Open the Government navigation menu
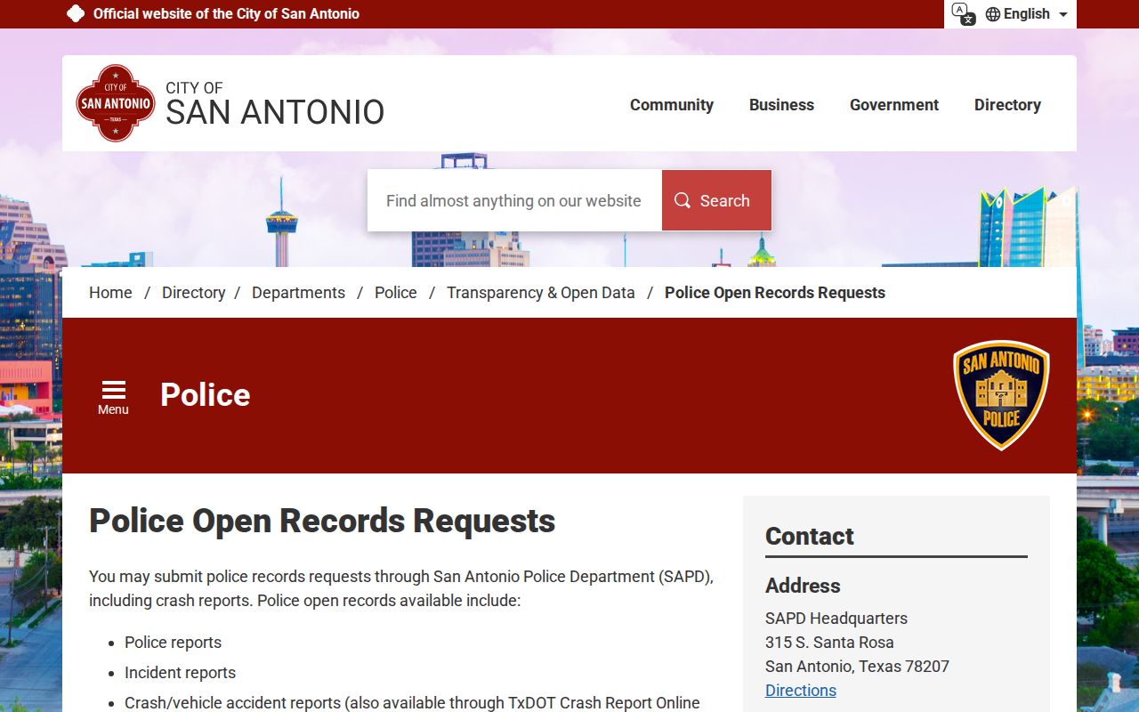1139x712 pixels. [894, 104]
